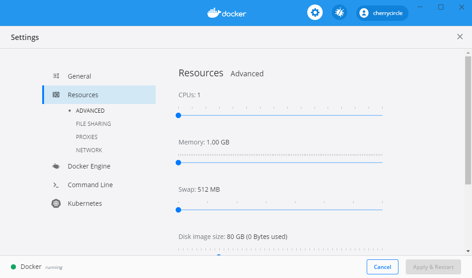
Task: Click the Cancel button
Action: tap(382, 267)
